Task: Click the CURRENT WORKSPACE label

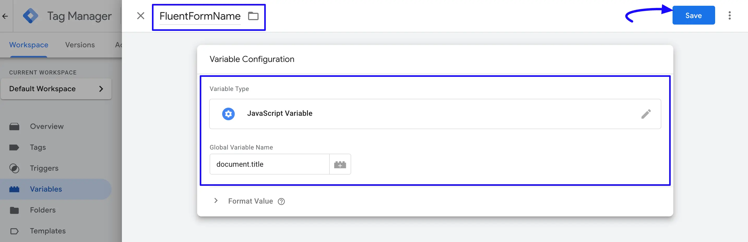Action: [x=43, y=73]
